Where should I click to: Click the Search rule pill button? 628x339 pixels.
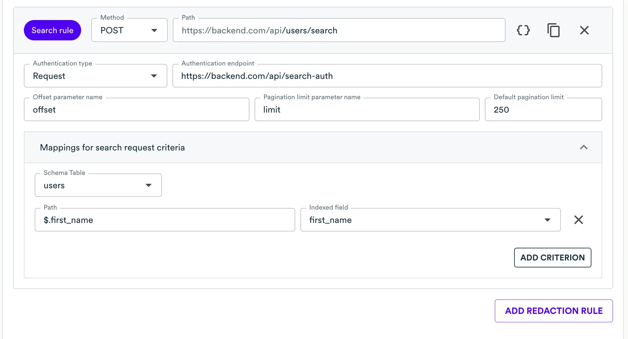coord(52,30)
